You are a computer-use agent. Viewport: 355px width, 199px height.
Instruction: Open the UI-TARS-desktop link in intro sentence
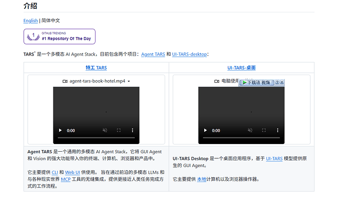click(x=189, y=55)
